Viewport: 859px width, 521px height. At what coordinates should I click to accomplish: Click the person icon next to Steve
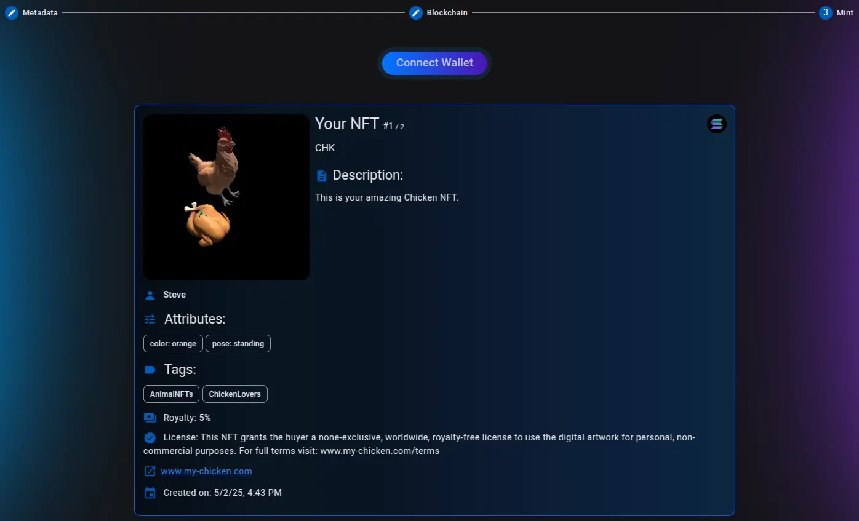click(x=150, y=295)
